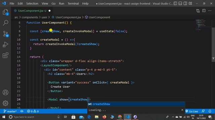
Task: Open Edge browser from taskbar
Action: coord(89,117)
